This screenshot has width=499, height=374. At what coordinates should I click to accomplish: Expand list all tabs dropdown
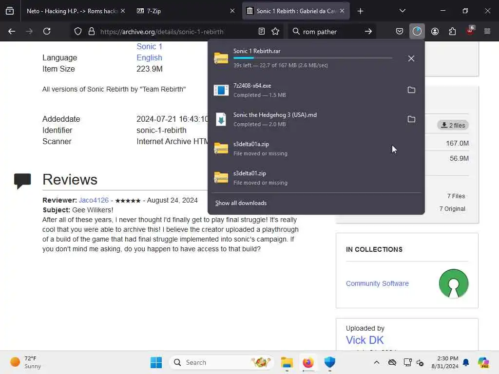point(402,11)
